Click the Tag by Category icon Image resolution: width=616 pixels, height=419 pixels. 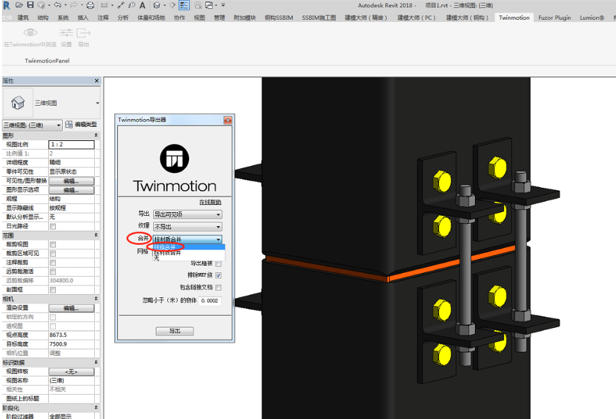pos(131,5)
